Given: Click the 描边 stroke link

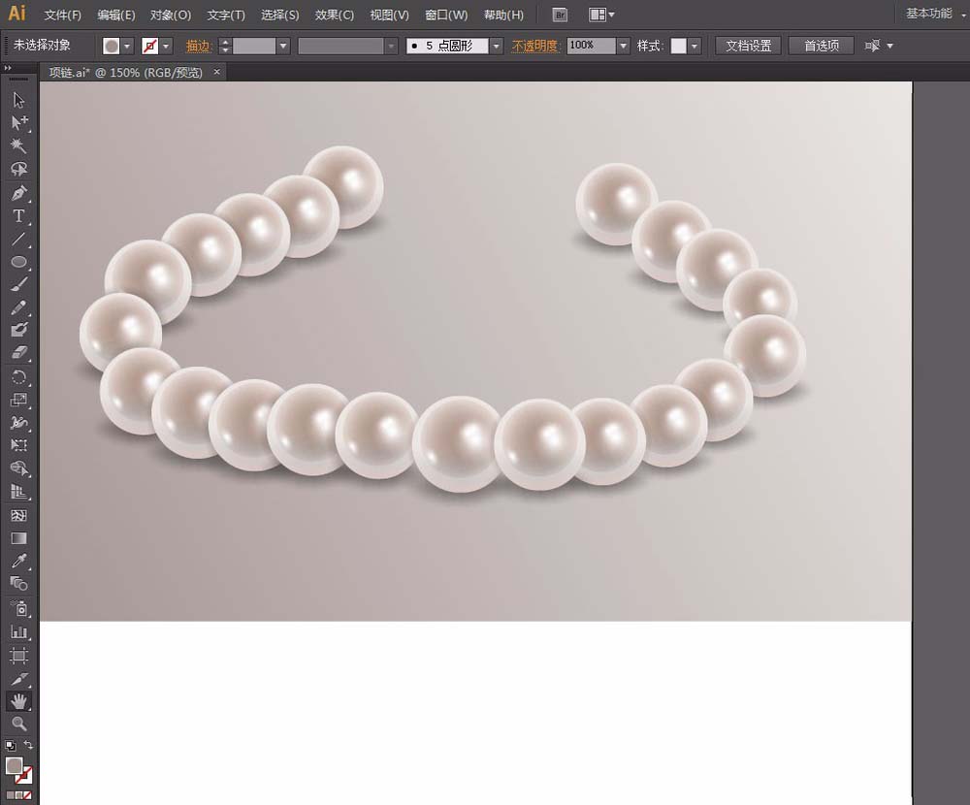Looking at the screenshot, I should [x=199, y=46].
